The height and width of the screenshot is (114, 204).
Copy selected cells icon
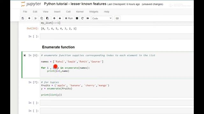point(42,18)
